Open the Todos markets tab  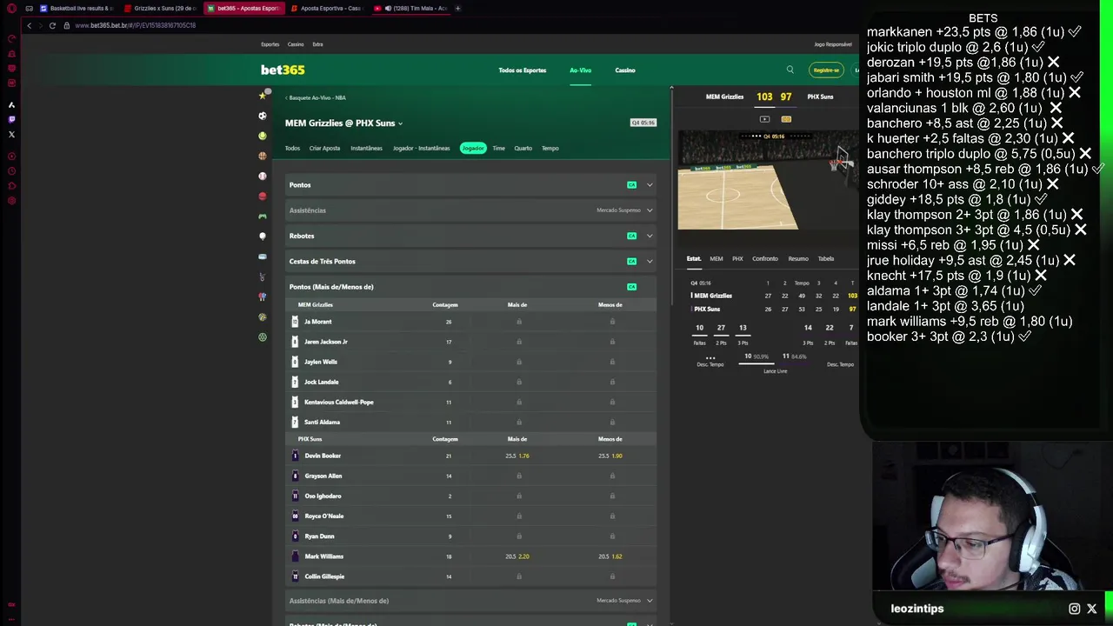pyautogui.click(x=292, y=148)
